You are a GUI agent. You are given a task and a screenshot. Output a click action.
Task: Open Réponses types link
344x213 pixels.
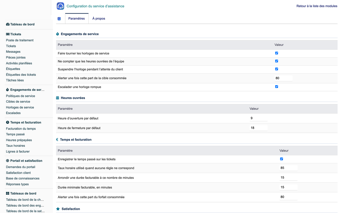(x=17, y=184)
